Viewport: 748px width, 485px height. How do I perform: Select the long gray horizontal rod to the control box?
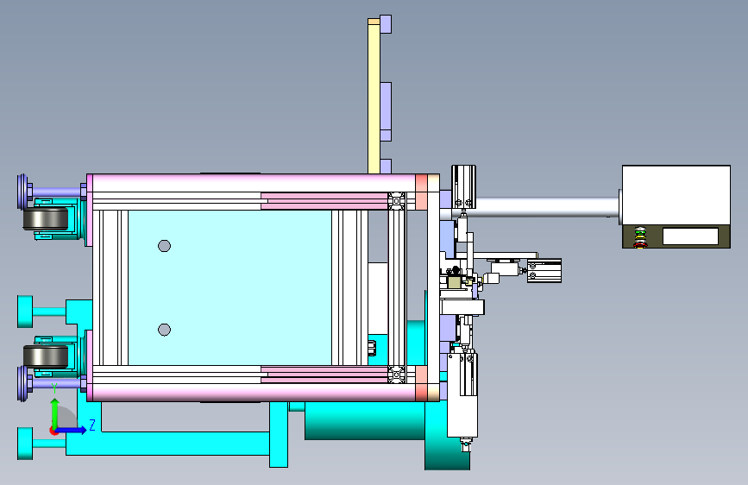pos(547,207)
